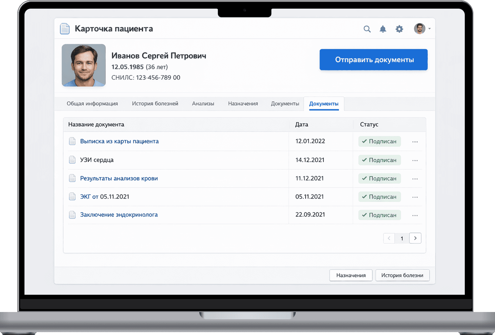This screenshot has height=335, width=495.
Task: Click file icon beside Выписка из карты пациента
Action: point(72,141)
